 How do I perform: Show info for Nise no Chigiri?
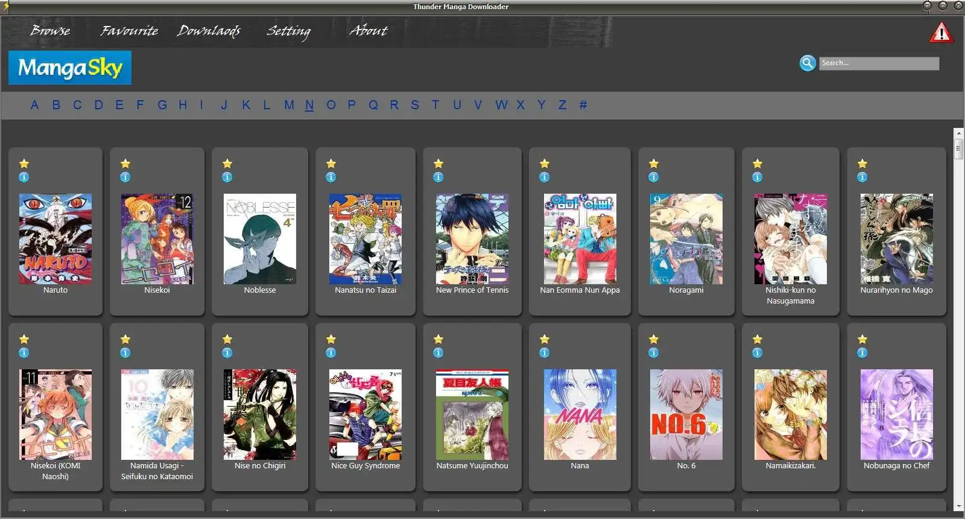click(227, 353)
